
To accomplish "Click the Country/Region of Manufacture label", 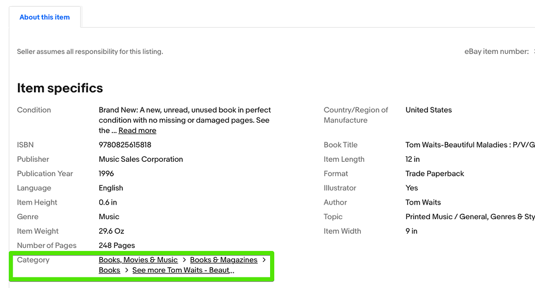I will coord(356,115).
